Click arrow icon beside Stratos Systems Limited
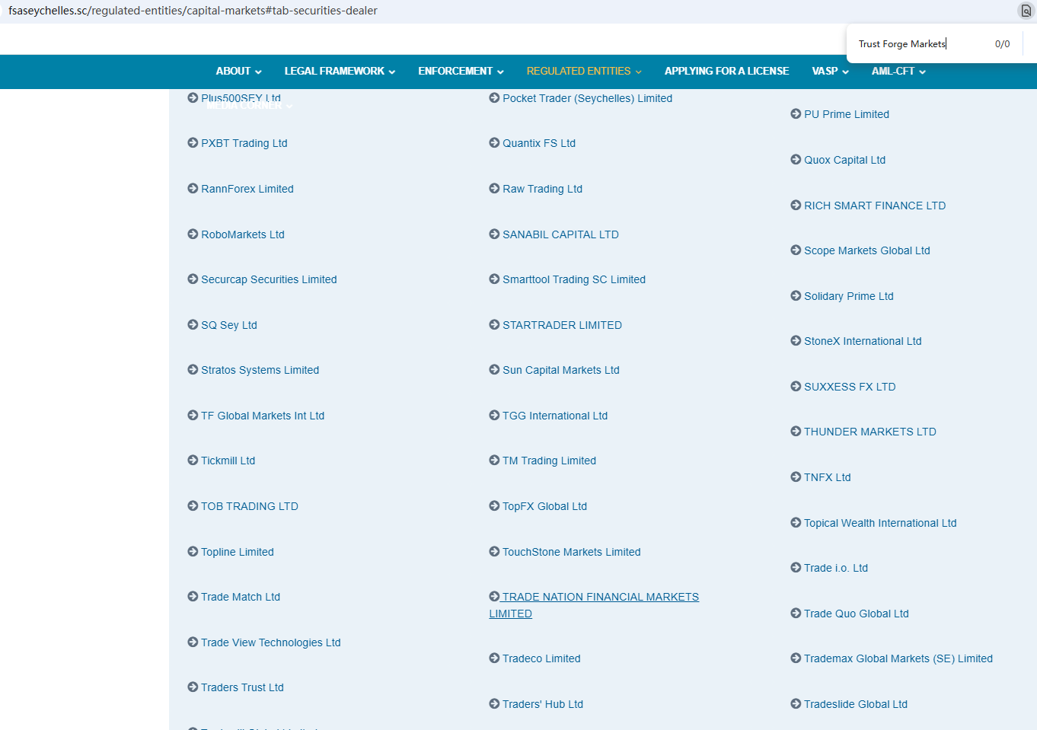Screen dimensions: 1037x730 (193, 369)
